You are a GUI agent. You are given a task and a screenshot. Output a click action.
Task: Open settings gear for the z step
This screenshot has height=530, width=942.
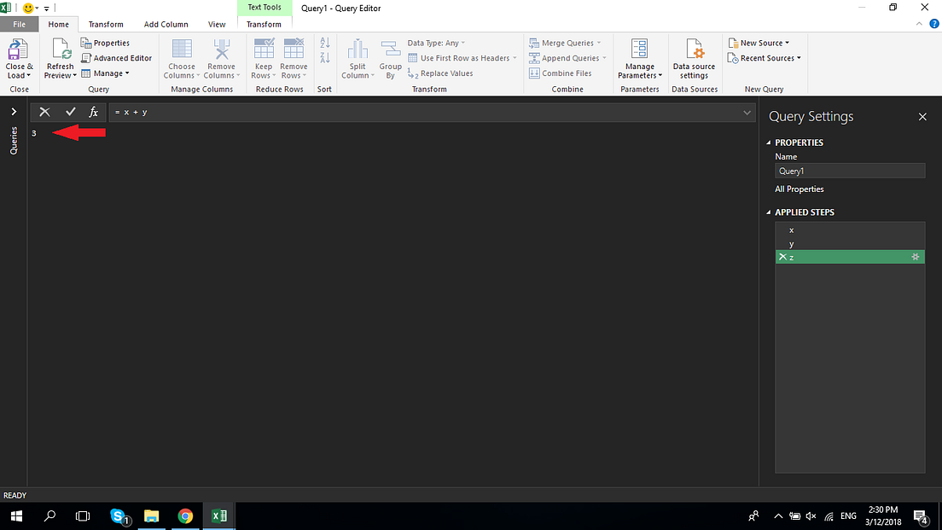(914, 256)
